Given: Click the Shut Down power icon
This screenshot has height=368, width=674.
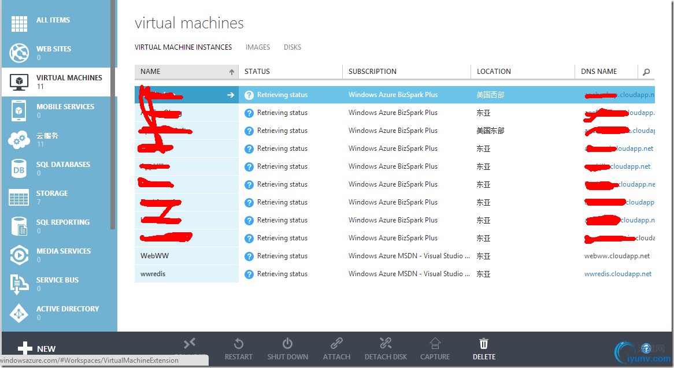Looking at the screenshot, I should [287, 344].
